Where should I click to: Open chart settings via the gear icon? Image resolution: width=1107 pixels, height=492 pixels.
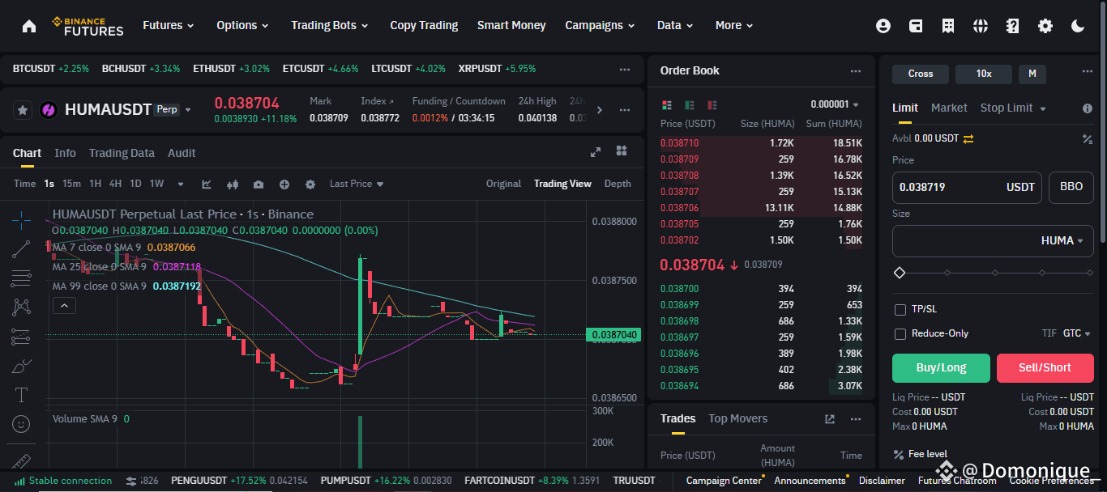click(310, 184)
